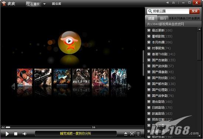Open the dropdown arrow beside 正在播放
The image size is (203, 139).
[44, 4]
